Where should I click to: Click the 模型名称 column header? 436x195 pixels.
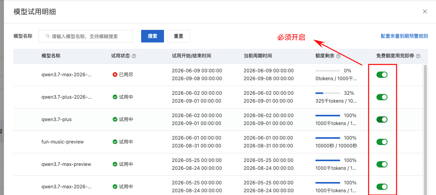(51, 56)
